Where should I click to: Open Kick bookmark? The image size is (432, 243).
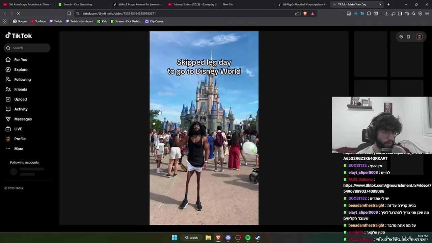coord(102,21)
